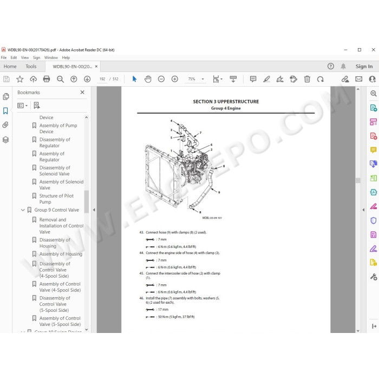Send file by email envelope icon
The height and width of the screenshot is (379, 379).
[x=358, y=79]
